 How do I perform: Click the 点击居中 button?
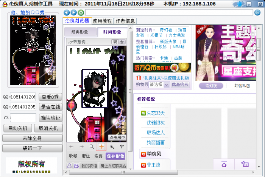[117, 138]
